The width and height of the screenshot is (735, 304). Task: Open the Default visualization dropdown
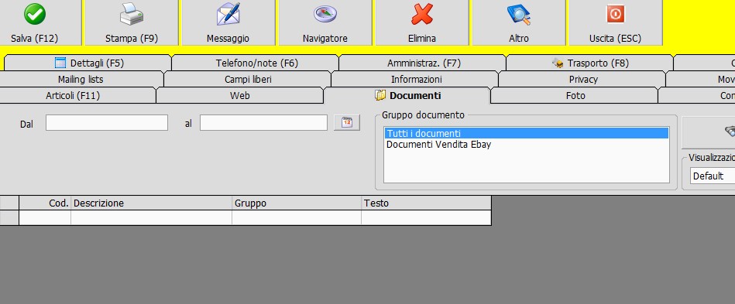[713, 176]
